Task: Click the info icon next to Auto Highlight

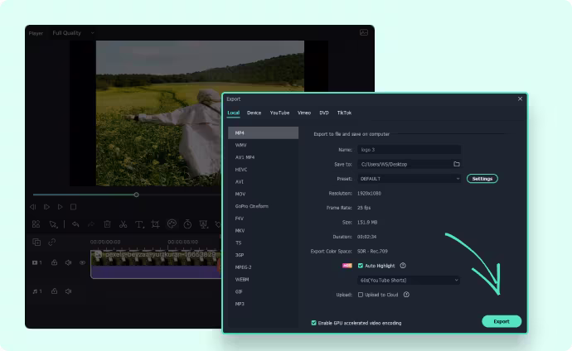Action: pyautogui.click(x=403, y=266)
